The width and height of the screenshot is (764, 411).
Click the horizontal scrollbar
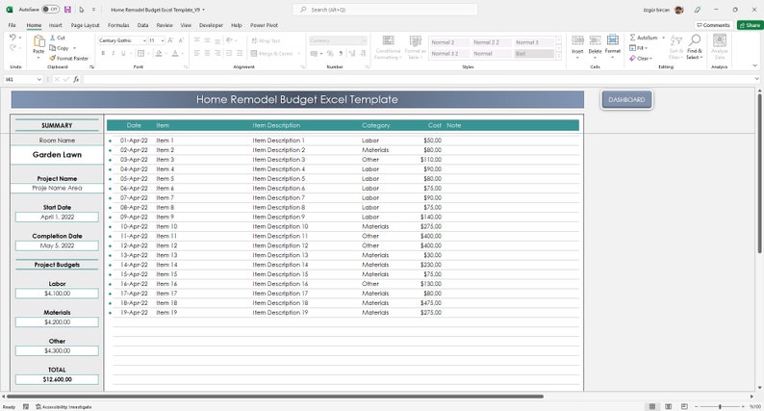click(275, 397)
